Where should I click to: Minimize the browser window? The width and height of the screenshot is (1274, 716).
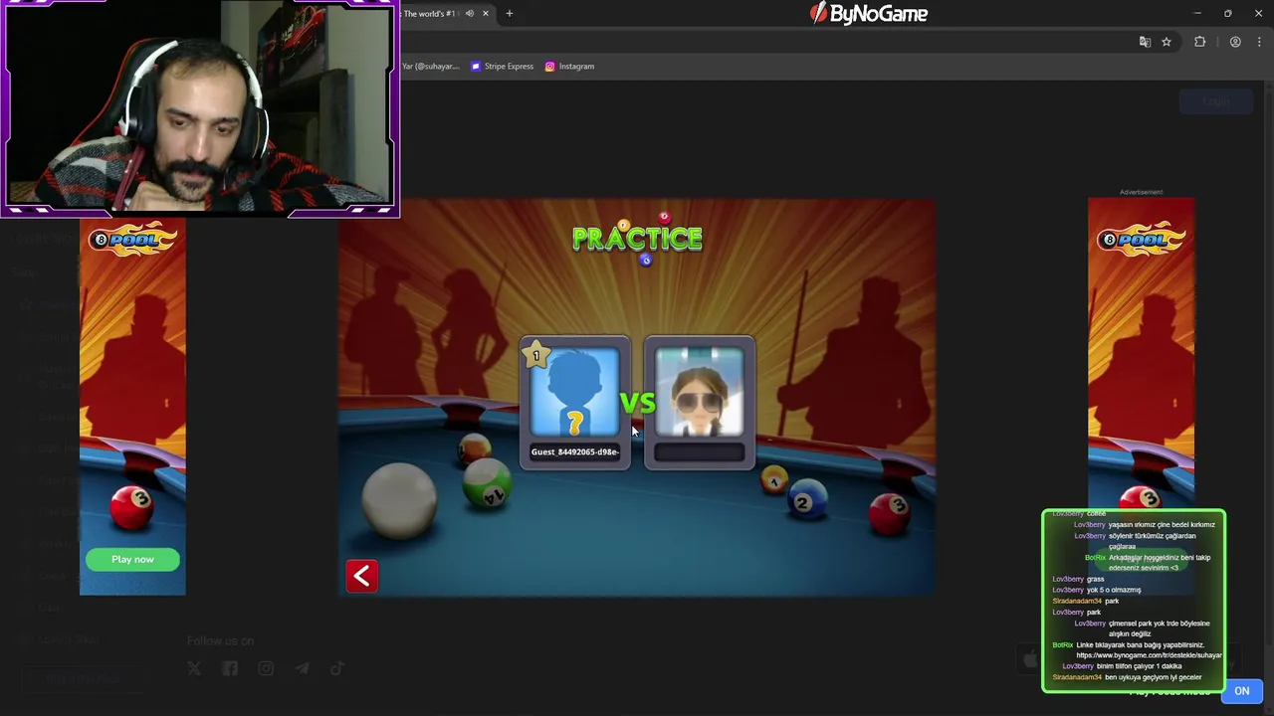[1197, 13]
